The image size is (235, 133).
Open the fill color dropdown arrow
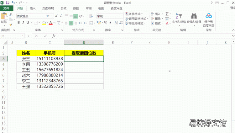coord(47,23)
